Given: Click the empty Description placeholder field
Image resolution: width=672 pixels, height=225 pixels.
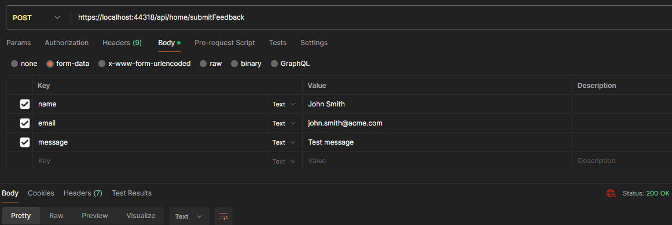Looking at the screenshot, I should click(x=622, y=161).
